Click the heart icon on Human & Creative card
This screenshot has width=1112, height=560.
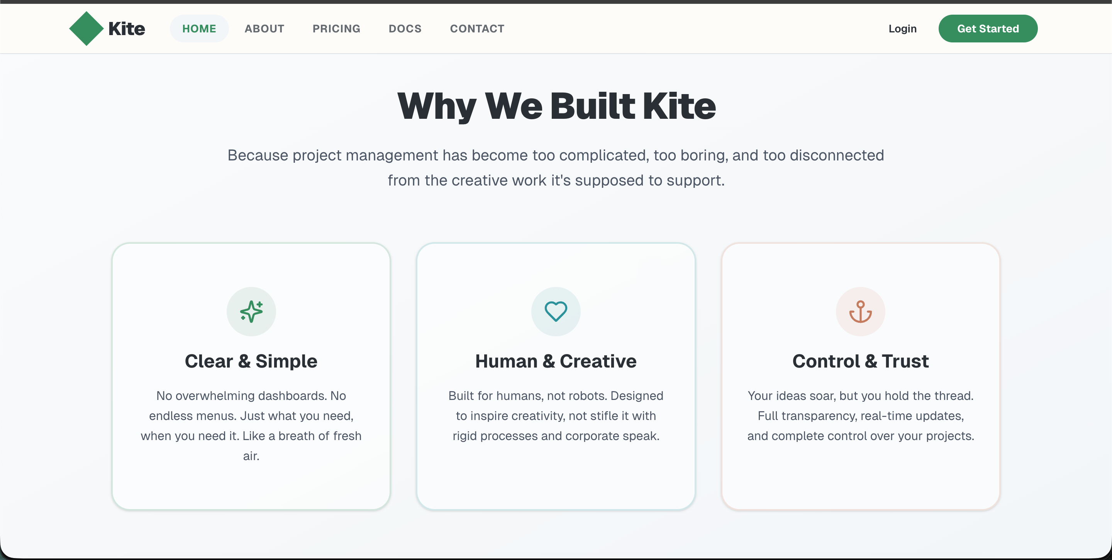coord(556,311)
